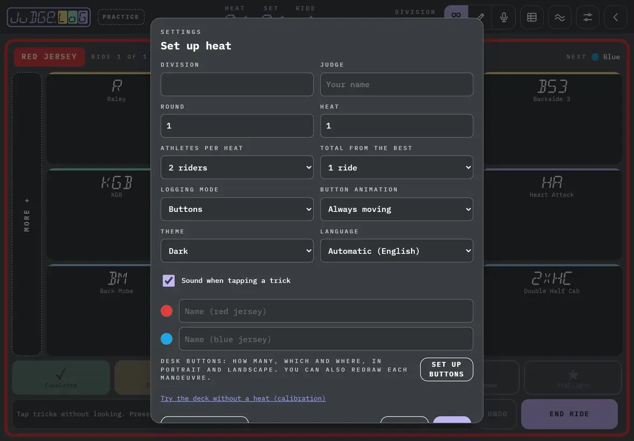This screenshot has width=634, height=441.
Task: Click the blue jersey color dot in dialog
Action: [x=167, y=339]
